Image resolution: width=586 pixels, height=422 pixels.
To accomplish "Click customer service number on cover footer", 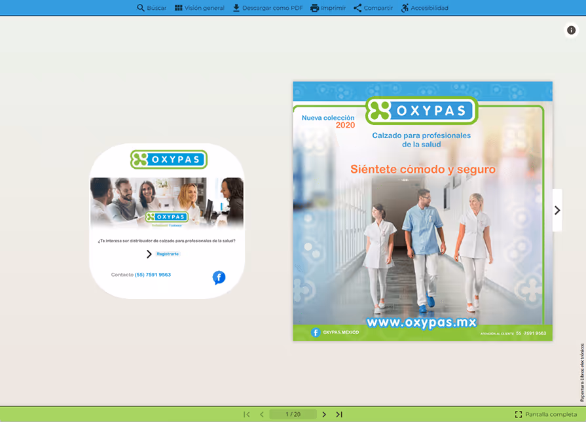I will (x=531, y=333).
